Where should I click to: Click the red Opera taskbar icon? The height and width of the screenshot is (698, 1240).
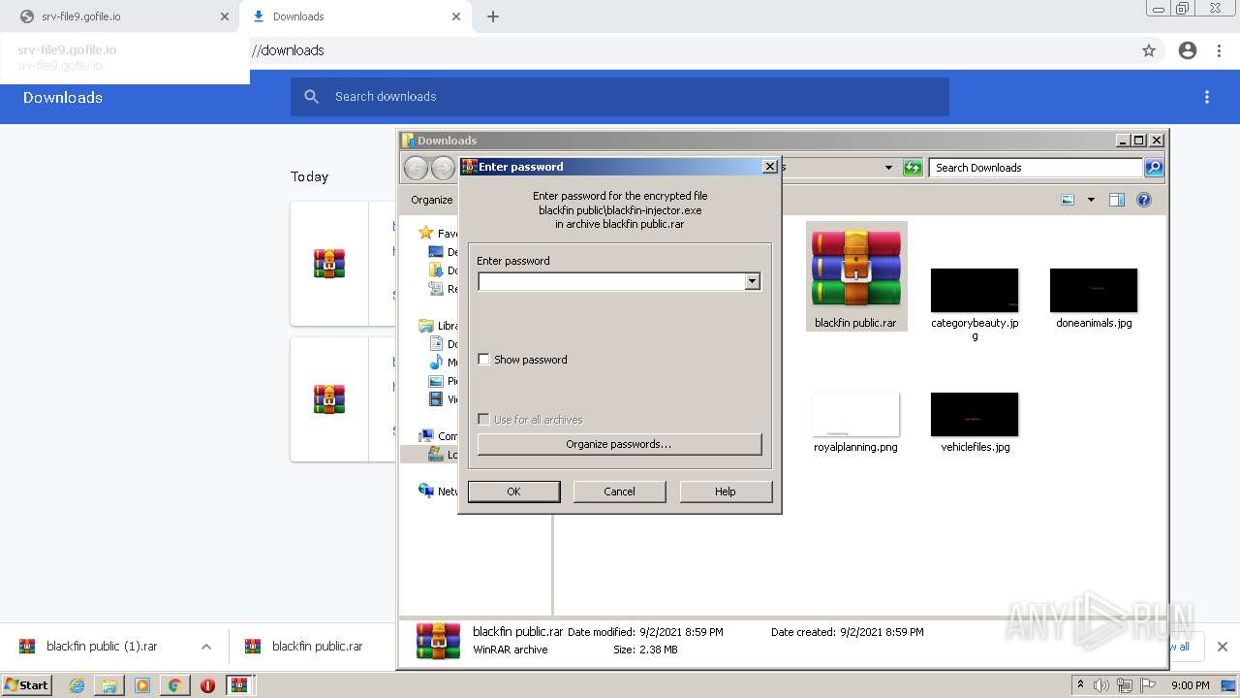click(207, 685)
